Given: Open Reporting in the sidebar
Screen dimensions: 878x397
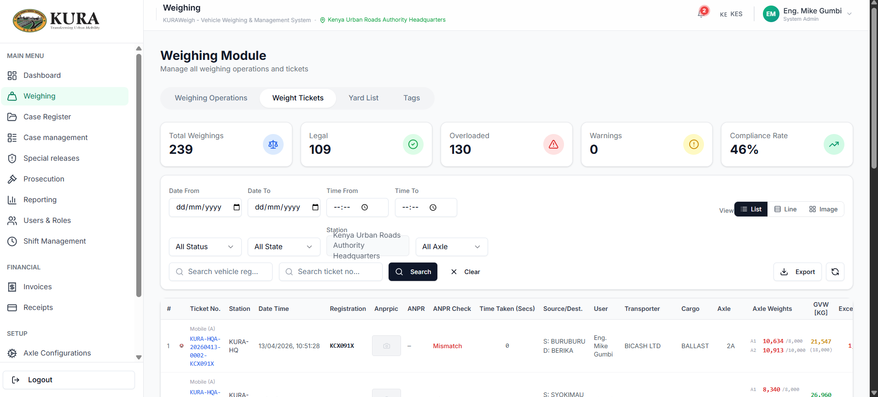Looking at the screenshot, I should click(x=65, y=200).
